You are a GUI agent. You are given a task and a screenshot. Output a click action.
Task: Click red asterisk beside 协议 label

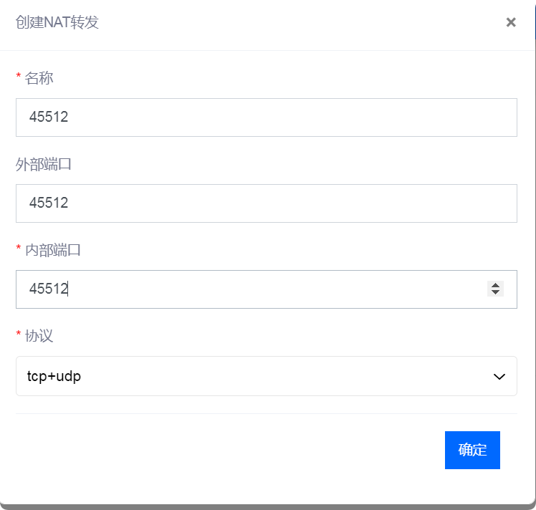click(x=19, y=334)
